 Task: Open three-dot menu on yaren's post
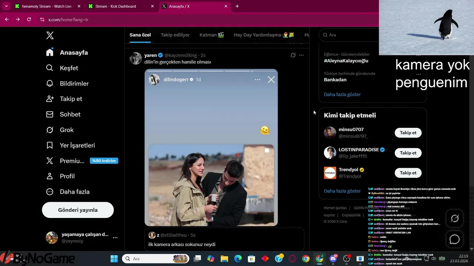pos(301,55)
